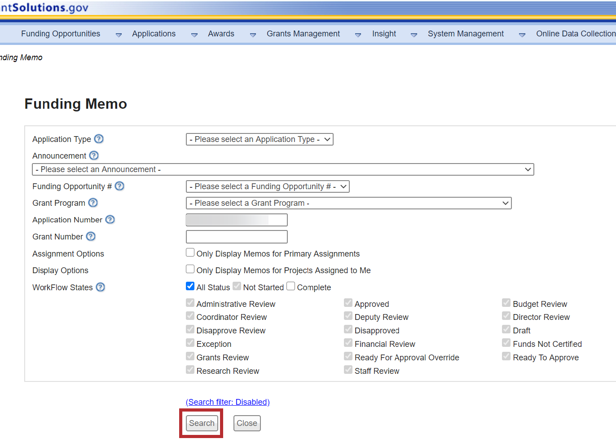Screen dimensions: 616x443
Task: Open the Grant Number help icon
Action: coord(91,236)
